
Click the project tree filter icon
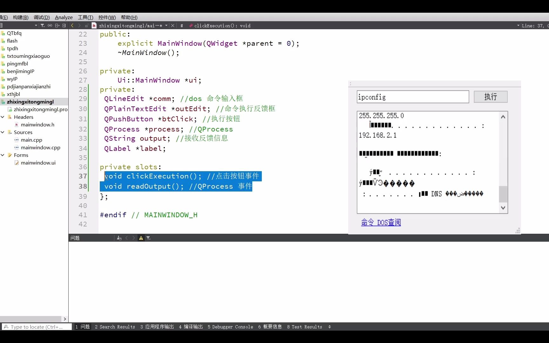coord(43,25)
